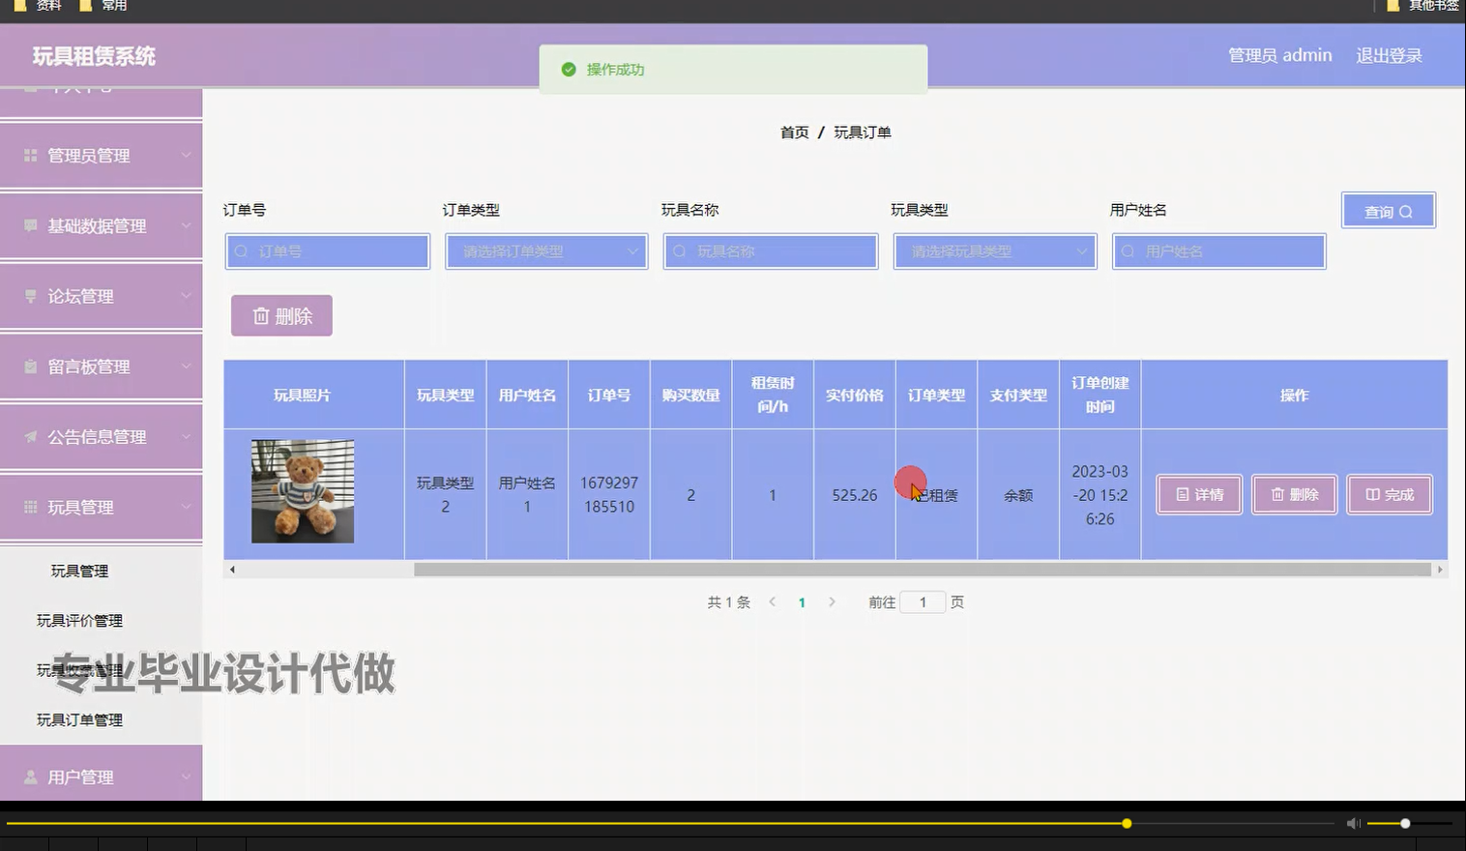The image size is (1466, 851).
Task: Switch to 玩具评价管理 in sidebar submenu
Action: (80, 620)
